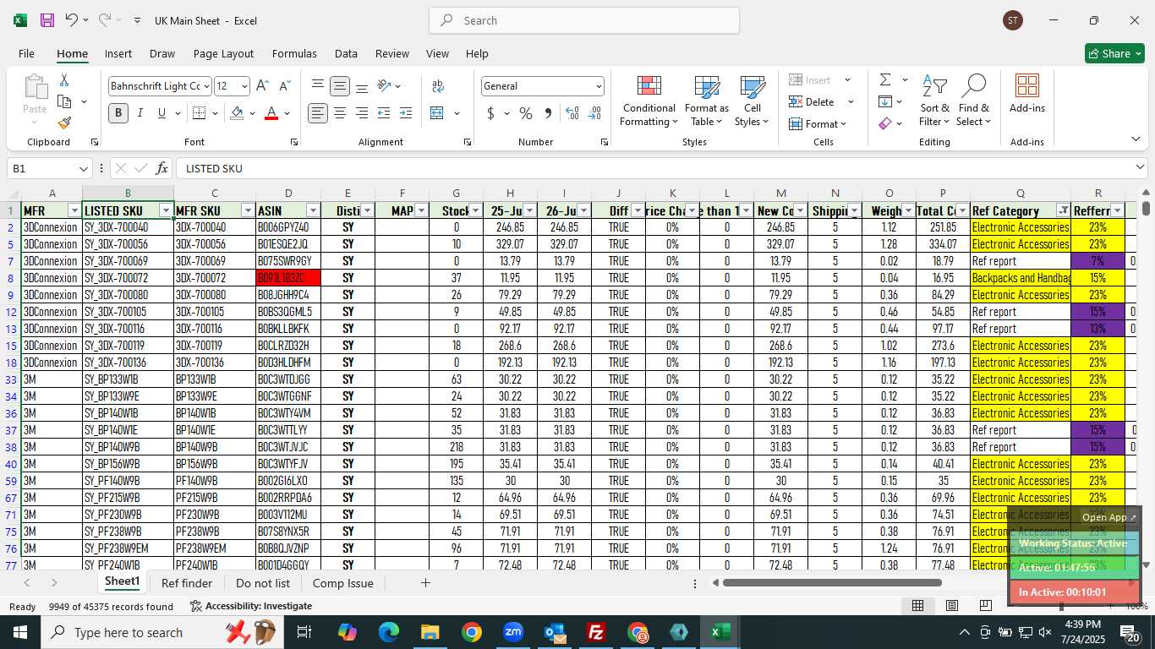This screenshot has height=649, width=1155.
Task: Toggle Middle Align button
Action: tap(340, 86)
